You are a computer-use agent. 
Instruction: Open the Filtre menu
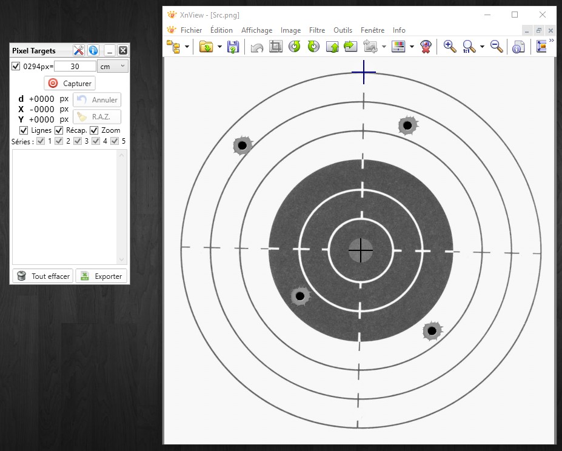point(317,30)
